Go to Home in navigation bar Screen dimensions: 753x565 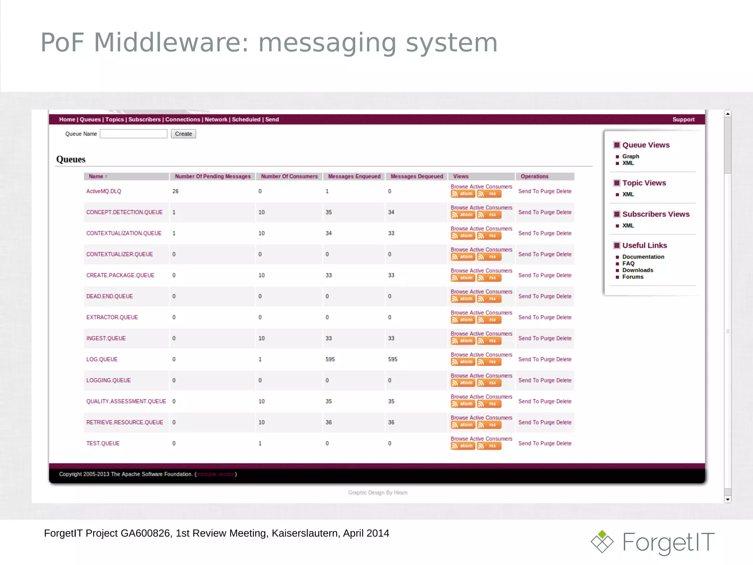click(x=67, y=119)
